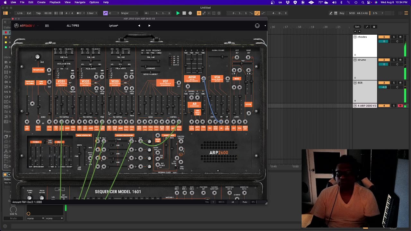The height and width of the screenshot is (231, 411).
Task: Enable MIDI Arrangement Overdub plus button
Action: [x=199, y=13]
